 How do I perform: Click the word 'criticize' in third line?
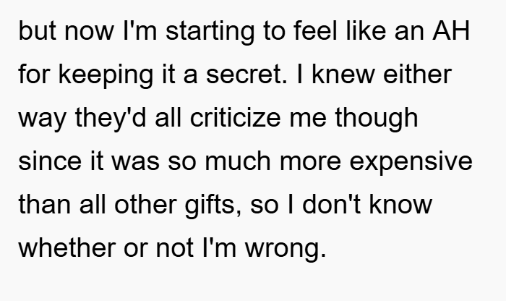pyautogui.click(x=235, y=117)
